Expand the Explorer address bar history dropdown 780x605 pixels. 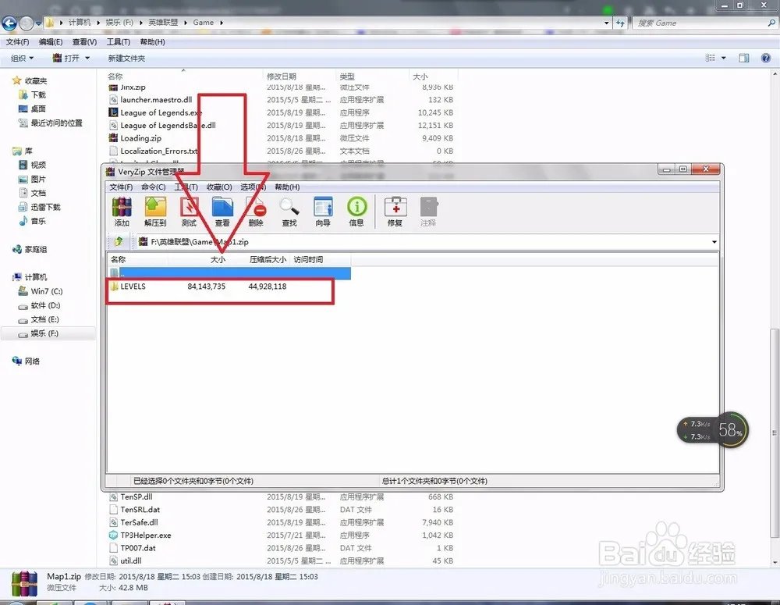tap(606, 23)
